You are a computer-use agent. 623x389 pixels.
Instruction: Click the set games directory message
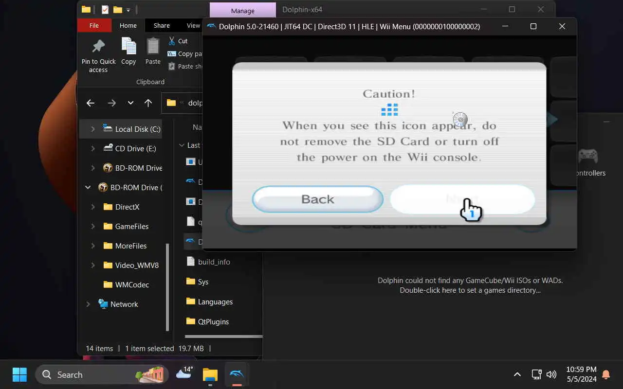coord(470,285)
